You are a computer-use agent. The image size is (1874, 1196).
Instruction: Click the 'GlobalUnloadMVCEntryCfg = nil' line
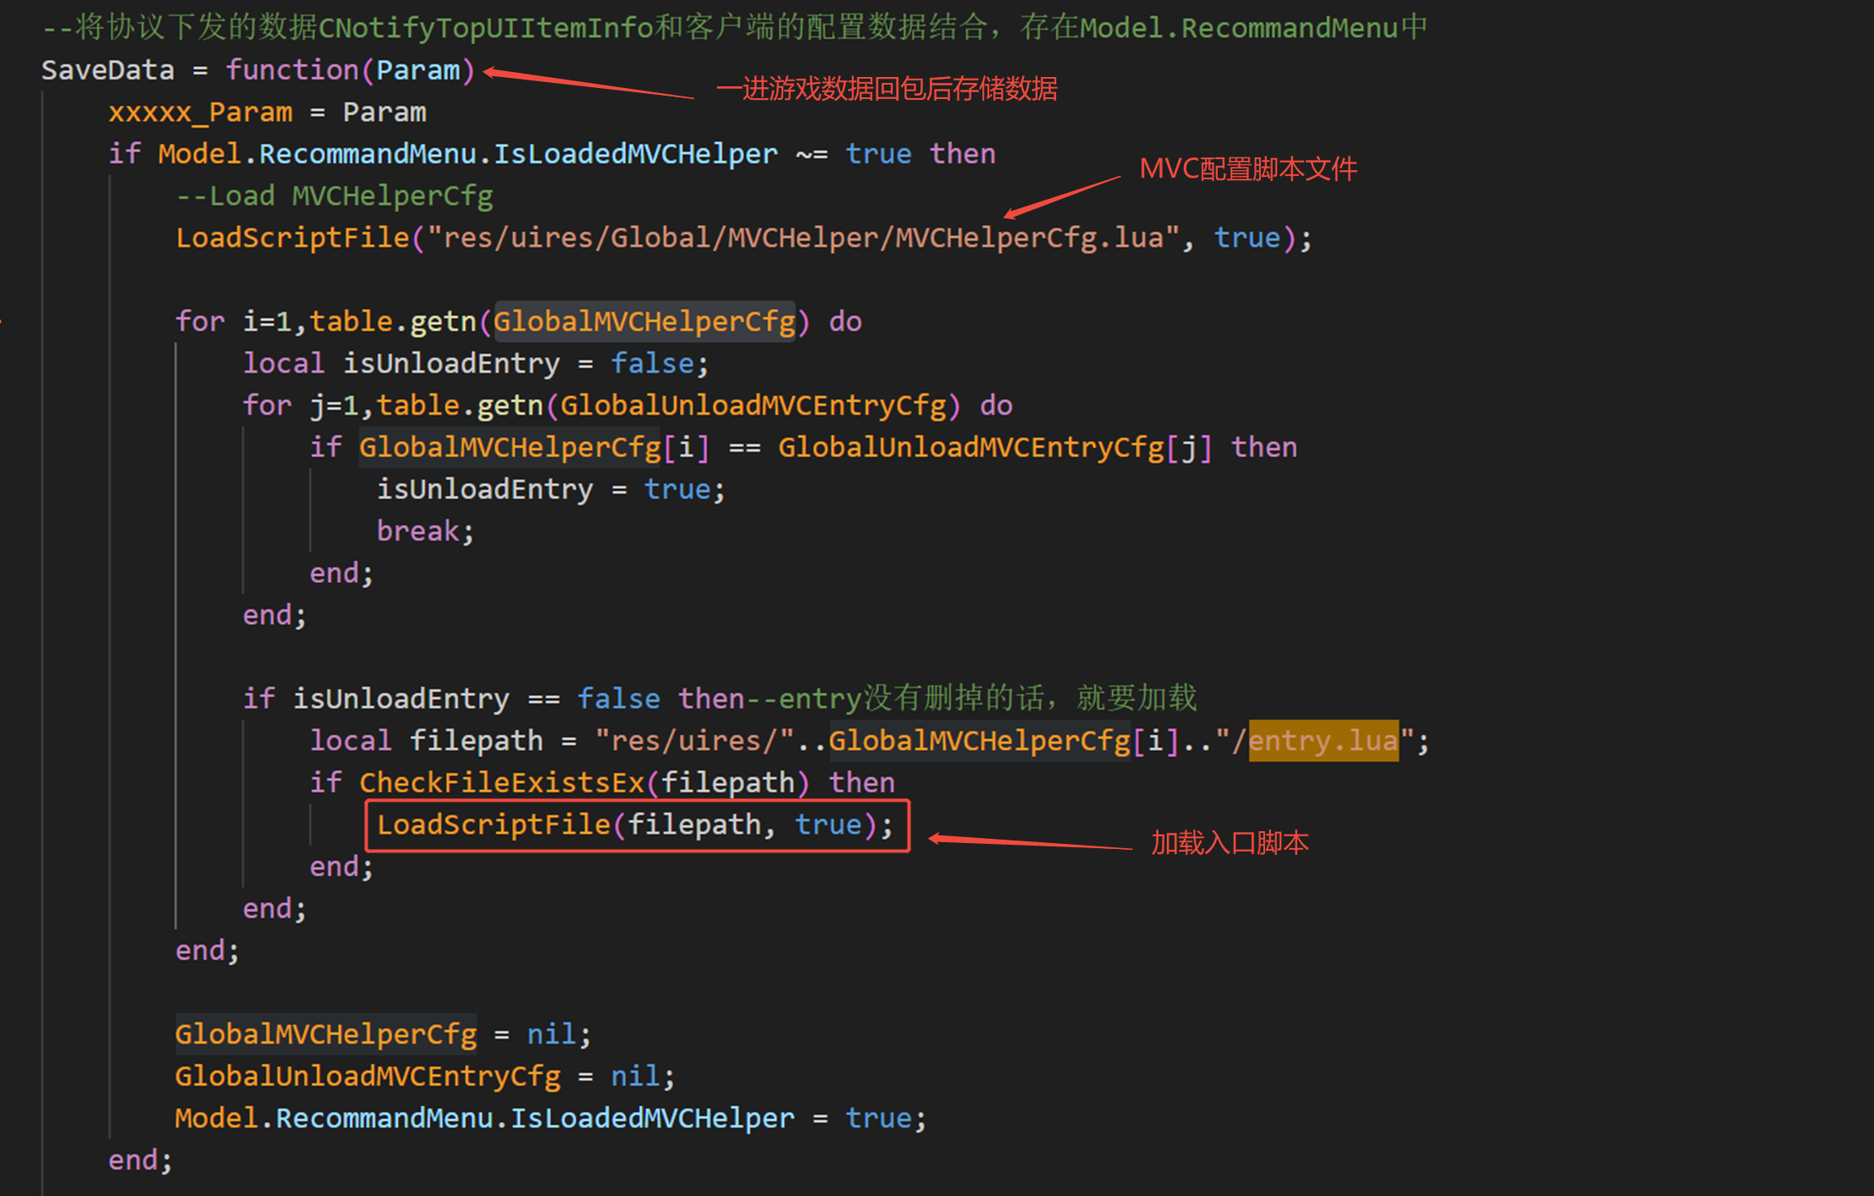coord(423,1077)
